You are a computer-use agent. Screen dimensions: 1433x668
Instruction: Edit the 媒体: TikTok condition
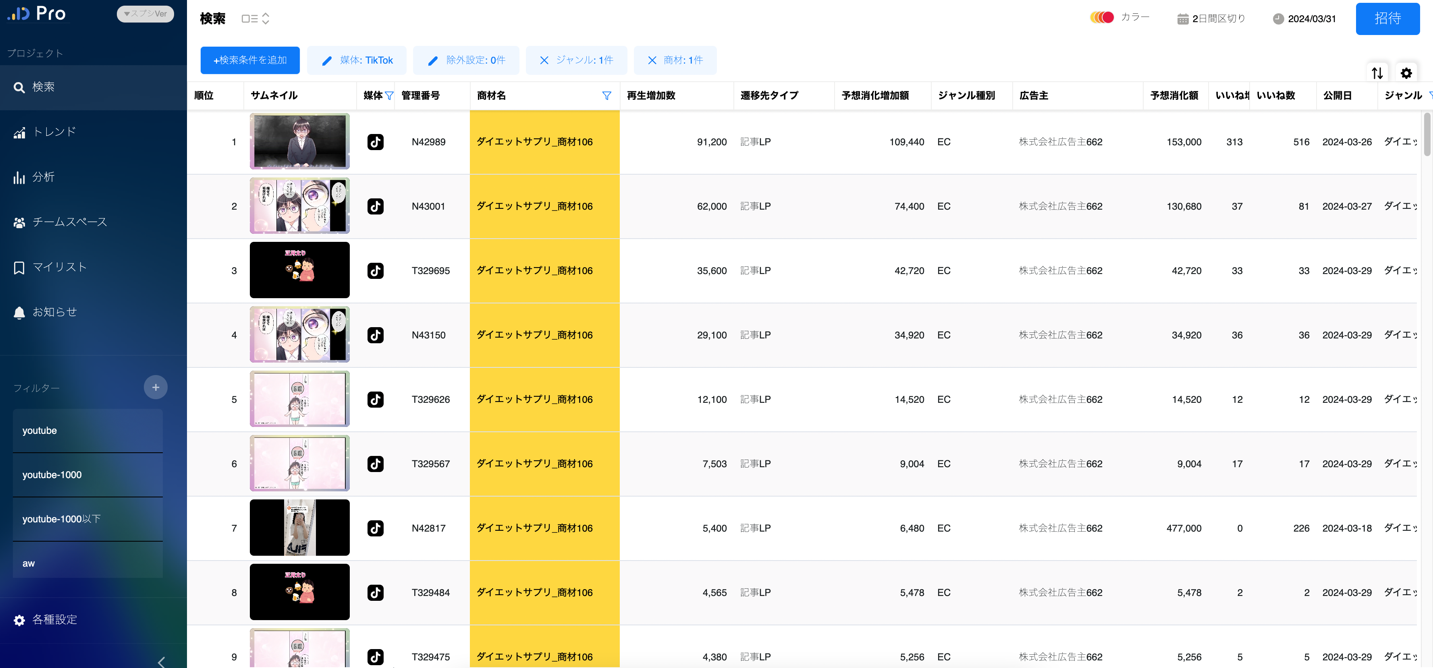click(x=357, y=60)
